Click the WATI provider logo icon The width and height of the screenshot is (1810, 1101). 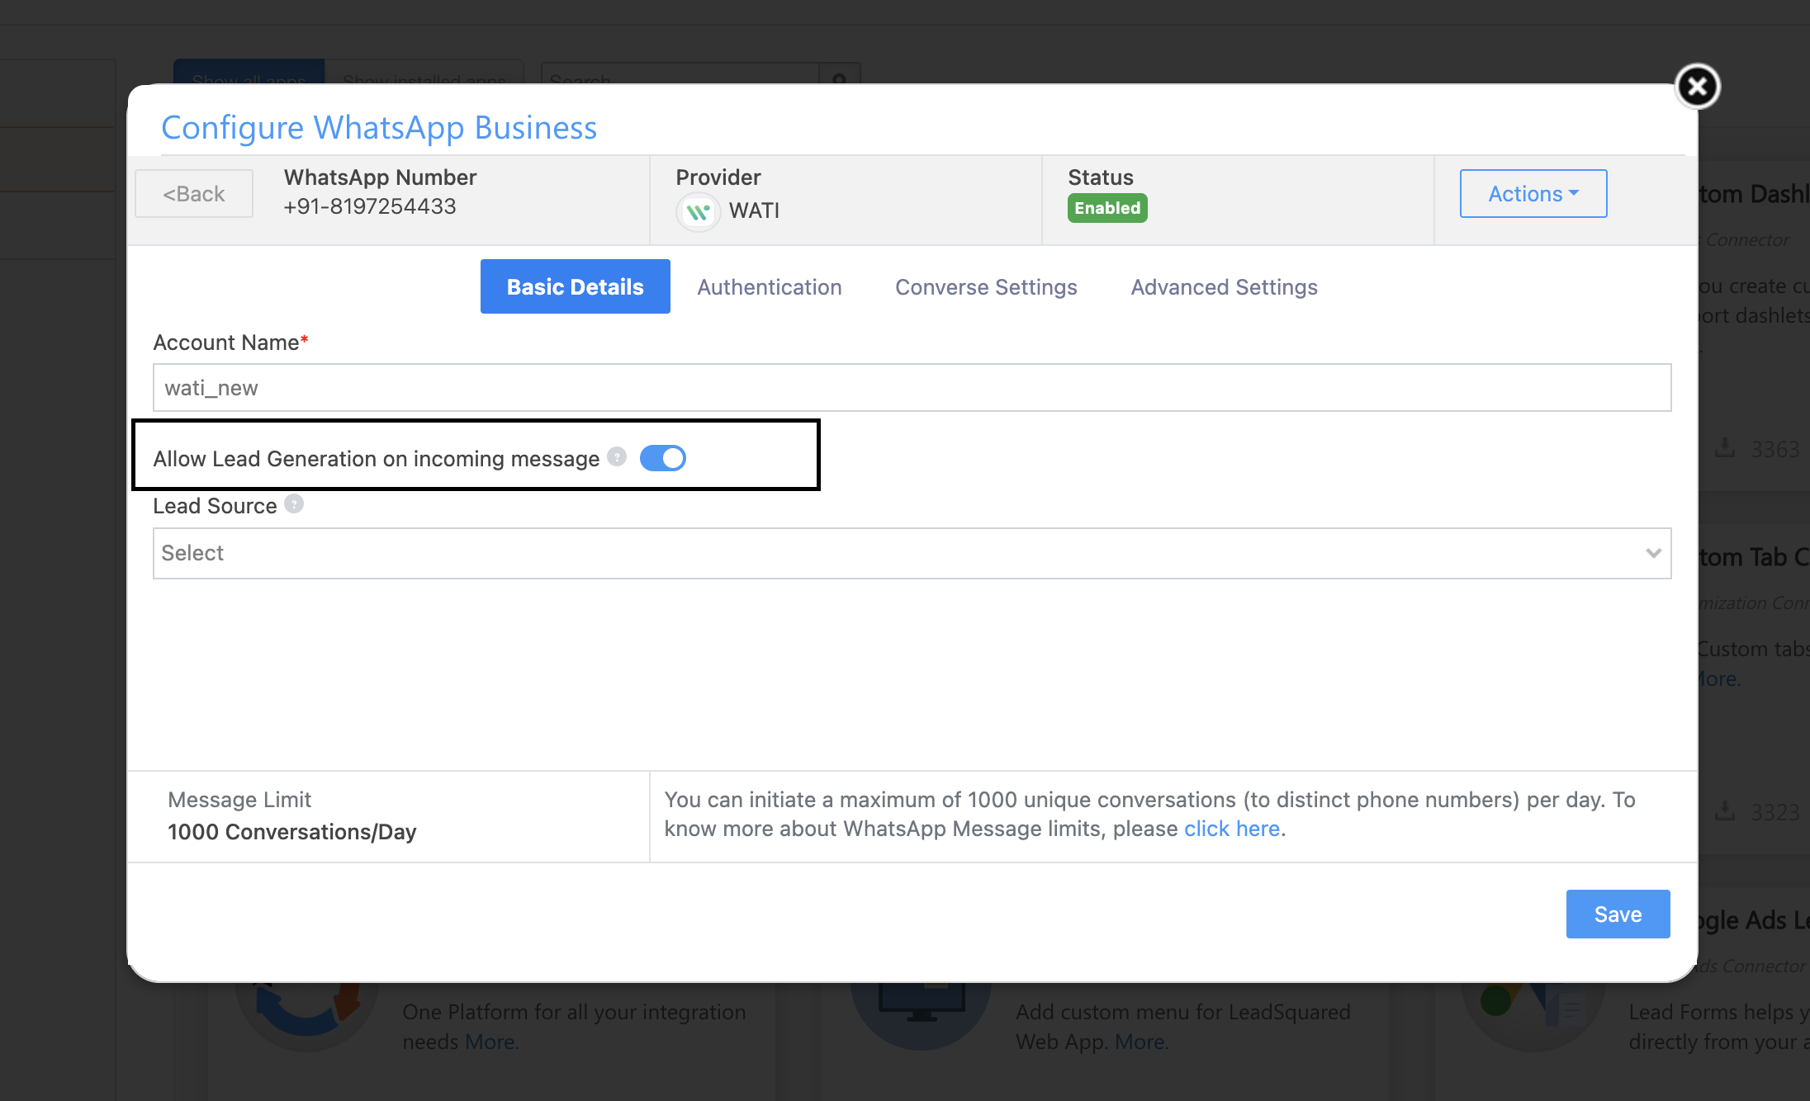[698, 212]
